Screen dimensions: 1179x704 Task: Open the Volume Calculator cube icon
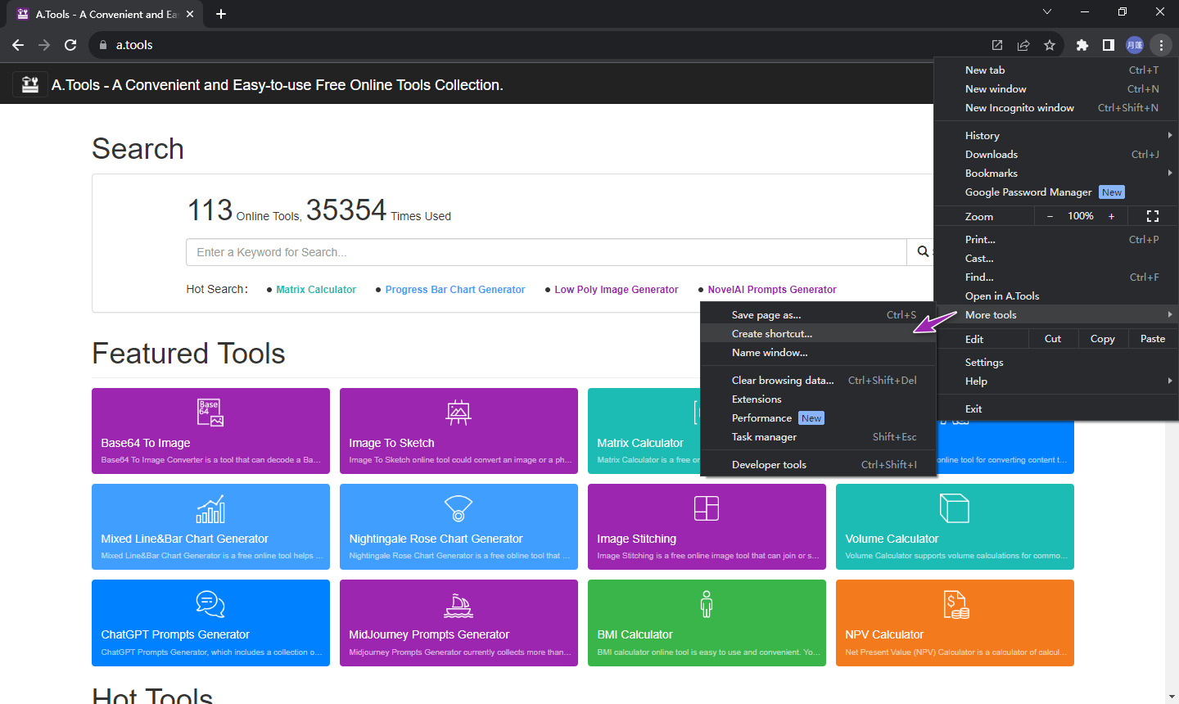point(955,508)
